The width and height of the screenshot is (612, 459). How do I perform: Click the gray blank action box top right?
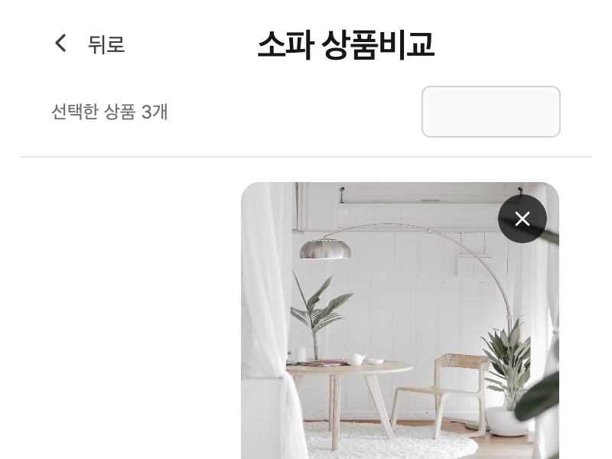coord(490,112)
